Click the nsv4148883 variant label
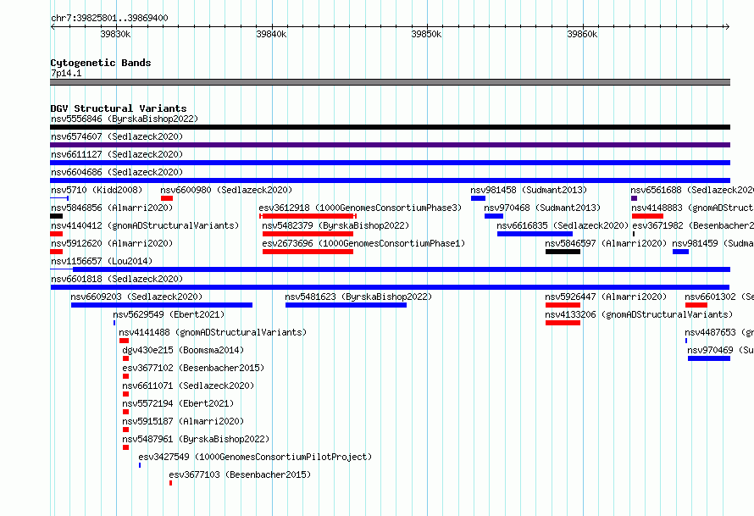 pyautogui.click(x=692, y=208)
